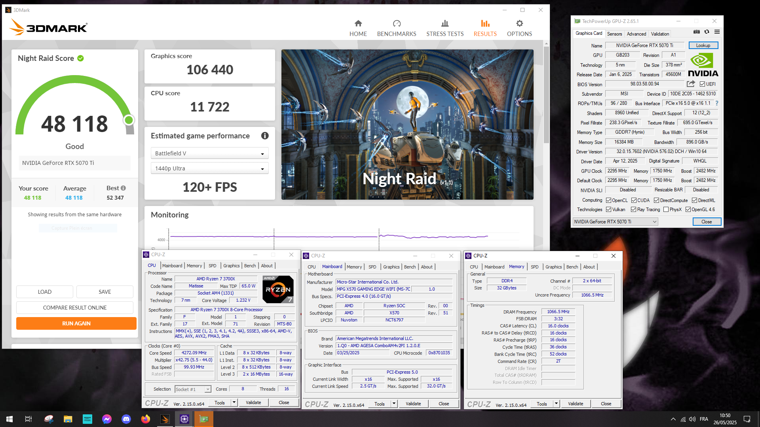The height and width of the screenshot is (427, 760).
Task: Click the SAVE button
Action: click(104, 292)
